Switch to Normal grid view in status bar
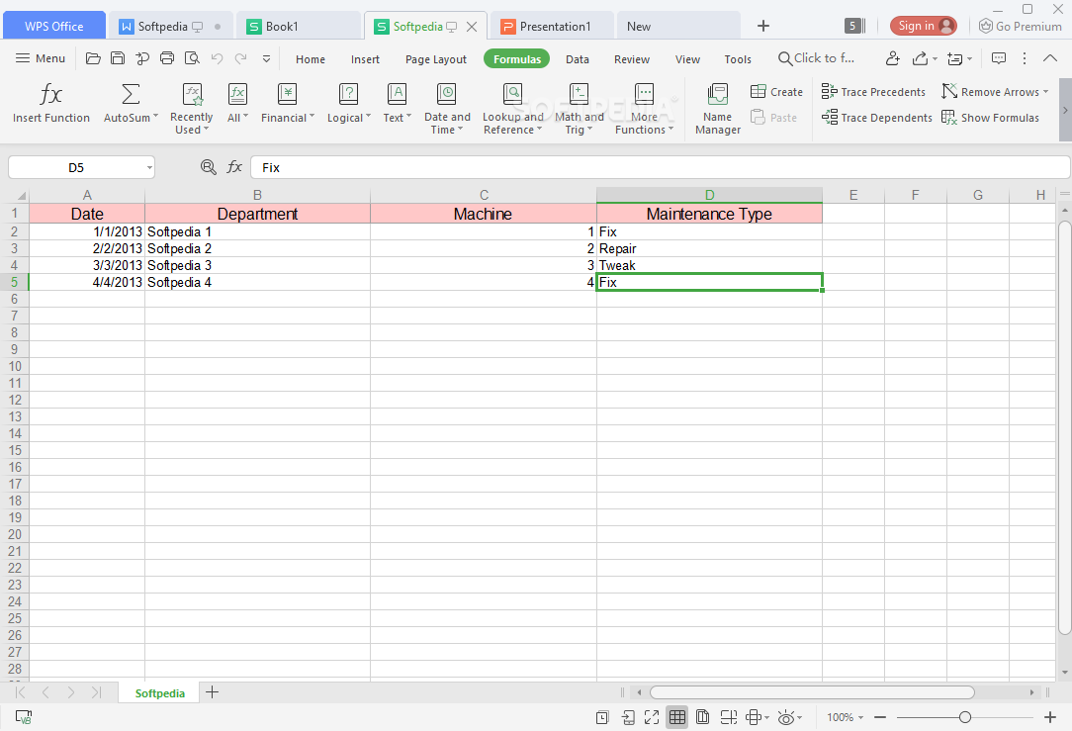This screenshot has height=731, width=1072. click(x=676, y=716)
